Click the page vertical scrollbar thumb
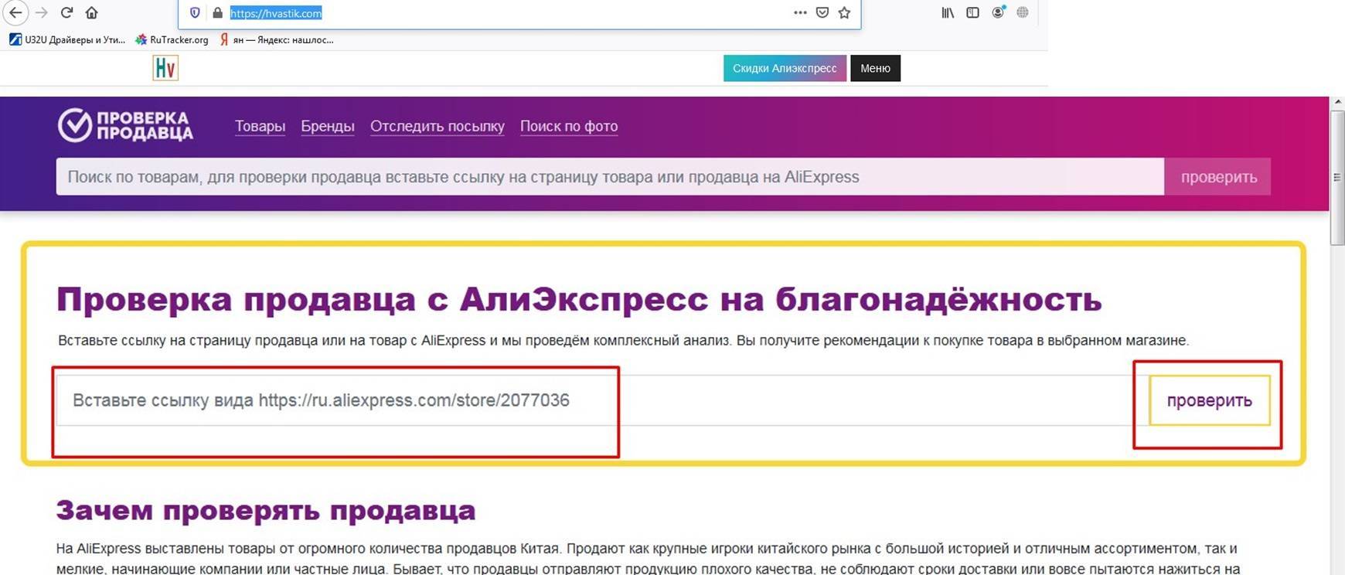 (x=1337, y=177)
